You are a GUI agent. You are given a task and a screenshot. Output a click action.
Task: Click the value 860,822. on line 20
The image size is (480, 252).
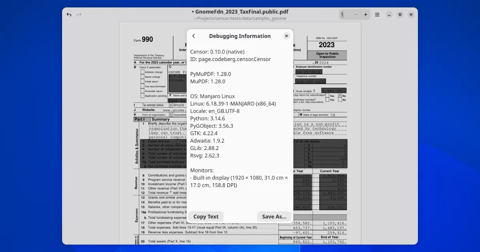pos(302,242)
